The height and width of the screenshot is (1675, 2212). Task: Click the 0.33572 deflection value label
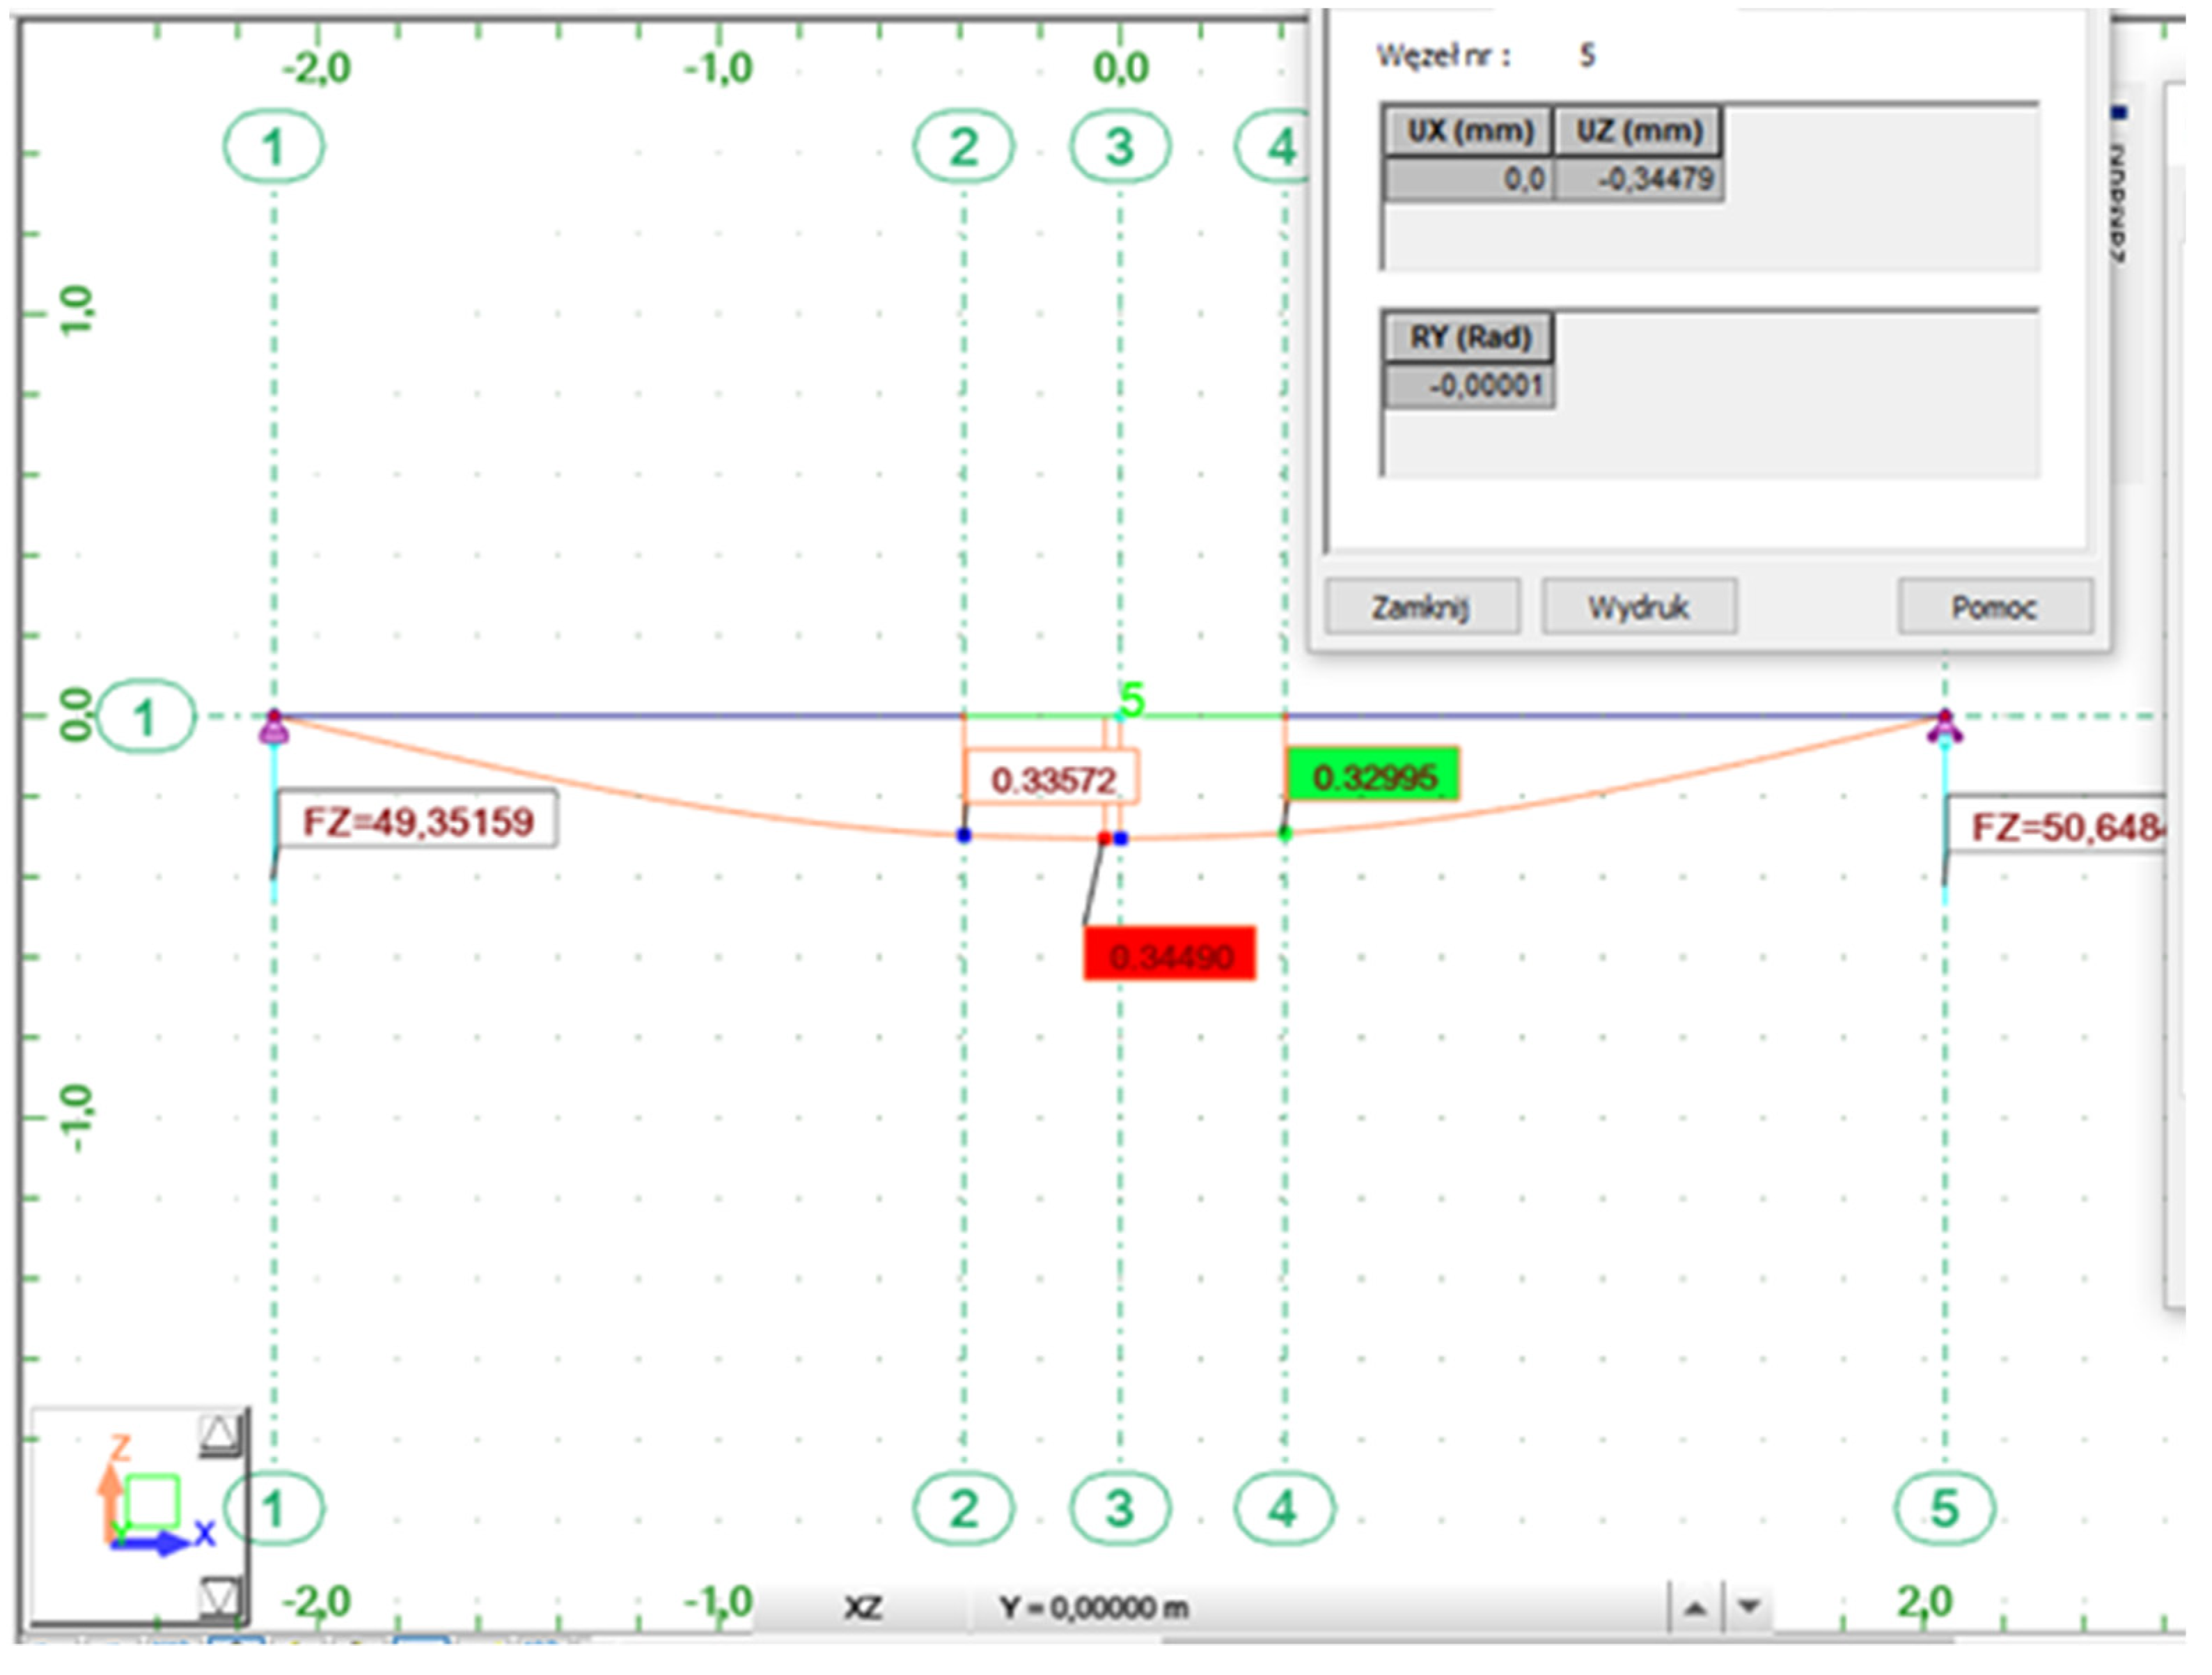[x=1051, y=779]
